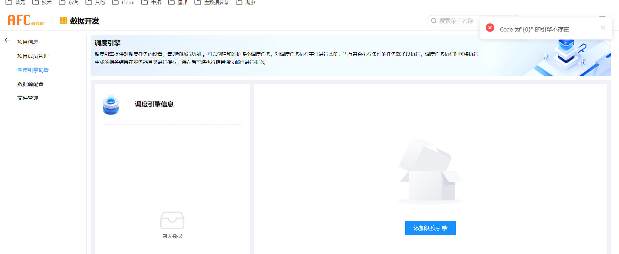619x254 pixels.
Task: Click the blue disk icon beside 调度引擎信息
Action: [111, 105]
